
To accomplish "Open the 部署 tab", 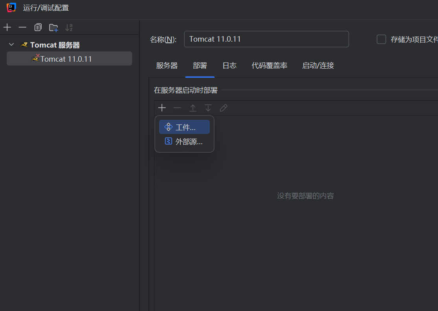I will coord(200,66).
